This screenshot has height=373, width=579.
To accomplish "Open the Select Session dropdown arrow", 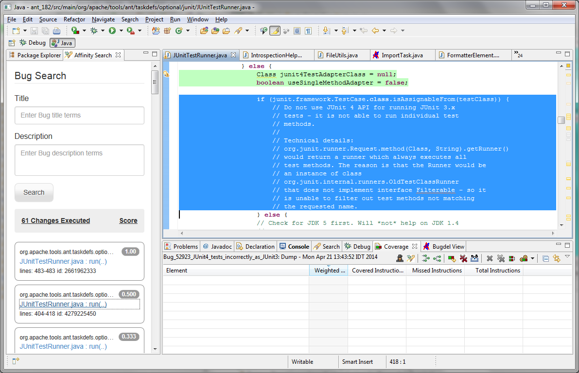I will pos(532,258).
